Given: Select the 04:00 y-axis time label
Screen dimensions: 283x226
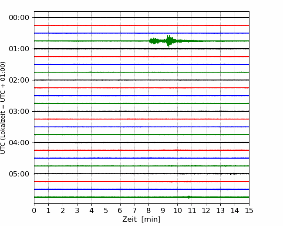Looking at the screenshot, I should (19, 143).
